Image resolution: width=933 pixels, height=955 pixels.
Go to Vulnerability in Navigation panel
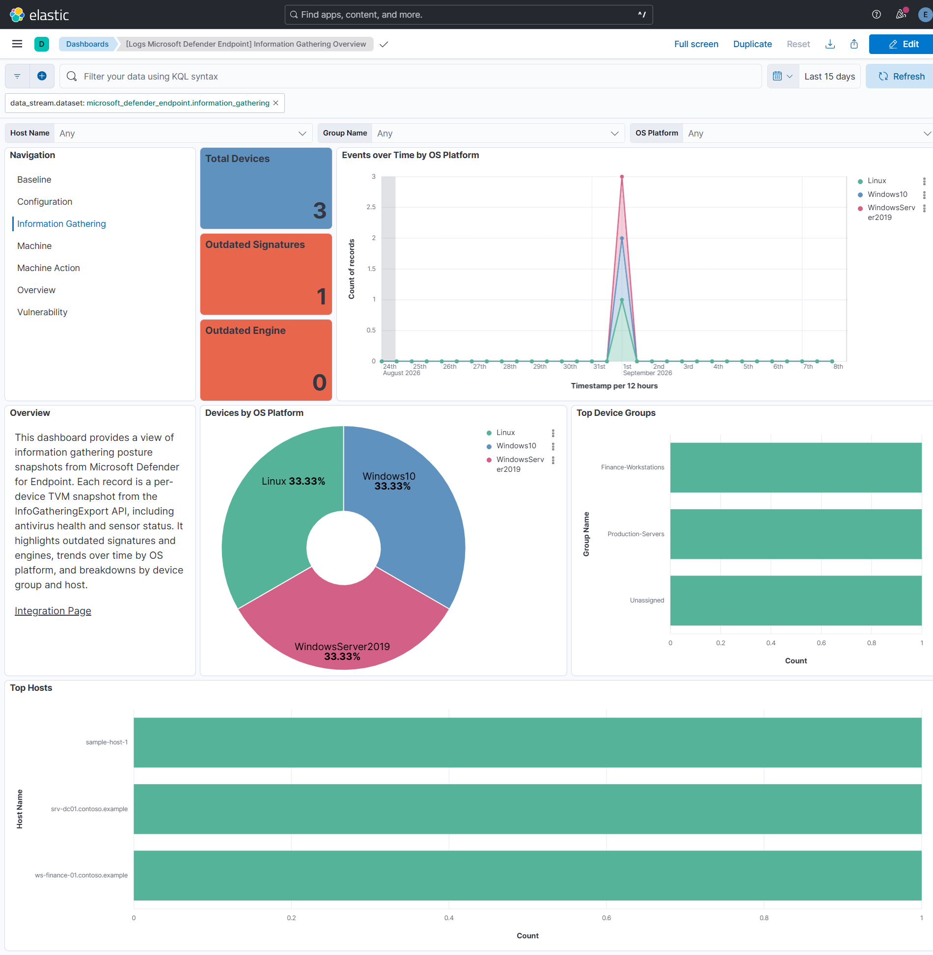[x=42, y=312]
